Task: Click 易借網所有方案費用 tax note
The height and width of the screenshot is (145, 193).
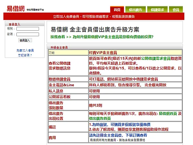Action: pyautogui.click(x=117, y=140)
